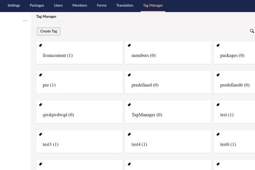Open the test6 (1) tag
Image resolution: width=255 pixels, height=170 pixels.
[228, 144]
